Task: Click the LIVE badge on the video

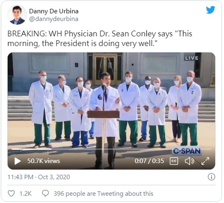Action: click(192, 58)
